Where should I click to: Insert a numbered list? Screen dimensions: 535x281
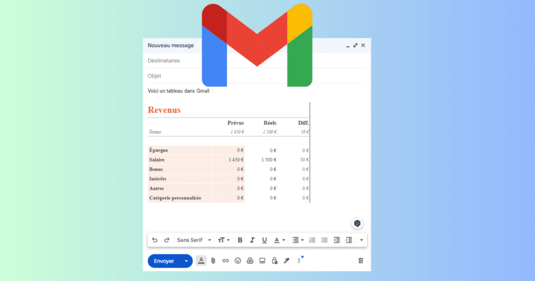[x=312, y=240]
